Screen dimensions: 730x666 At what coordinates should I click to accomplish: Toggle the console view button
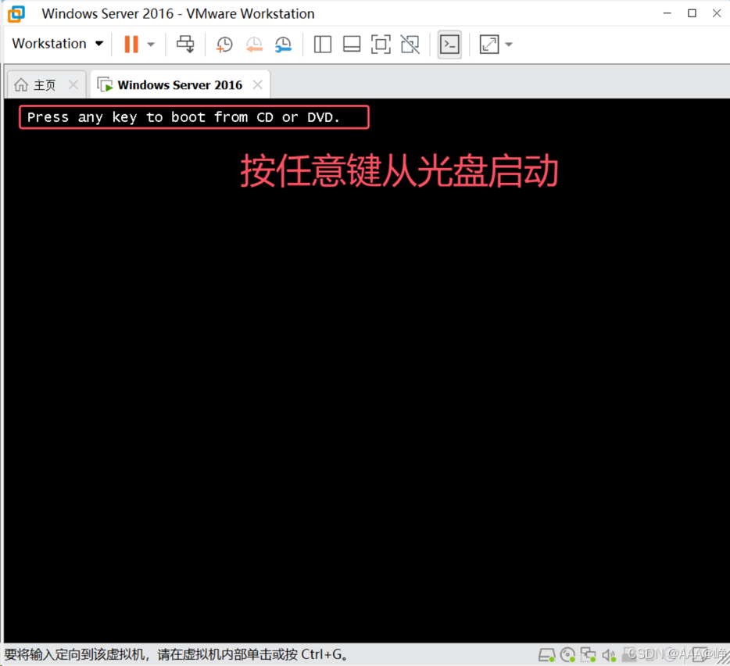pyautogui.click(x=449, y=45)
